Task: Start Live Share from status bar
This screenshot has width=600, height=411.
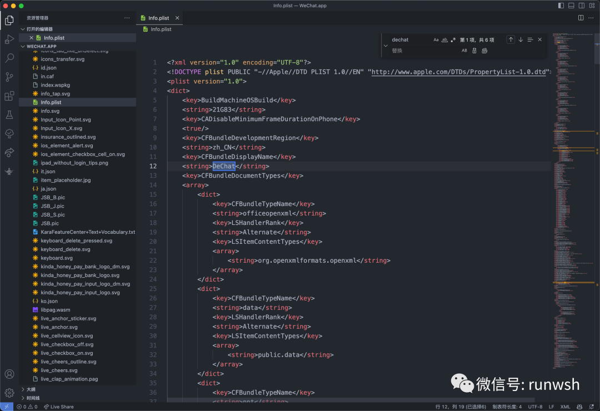Action: [58, 407]
